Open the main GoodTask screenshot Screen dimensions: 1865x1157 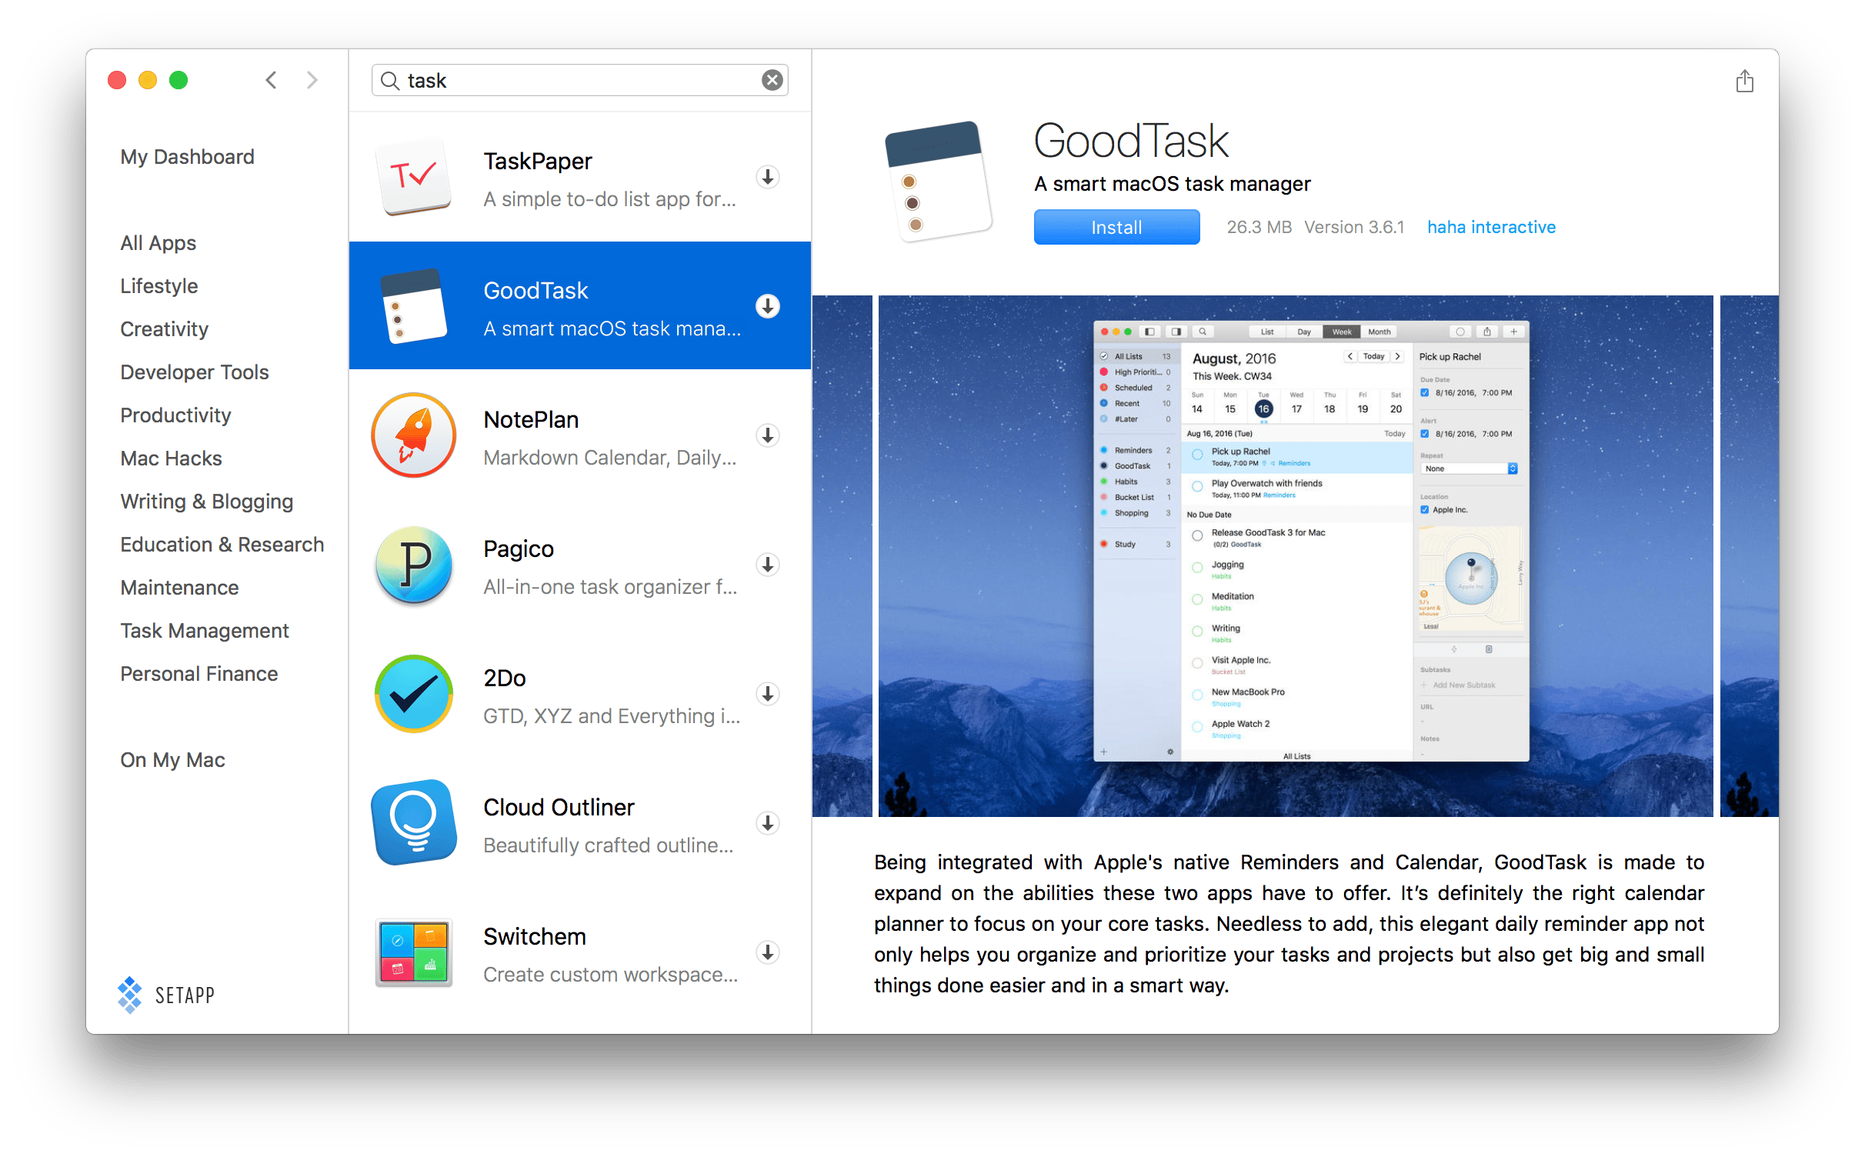(x=1296, y=555)
